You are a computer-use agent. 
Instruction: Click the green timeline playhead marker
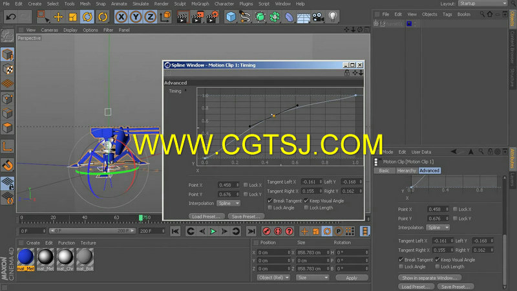(141, 218)
